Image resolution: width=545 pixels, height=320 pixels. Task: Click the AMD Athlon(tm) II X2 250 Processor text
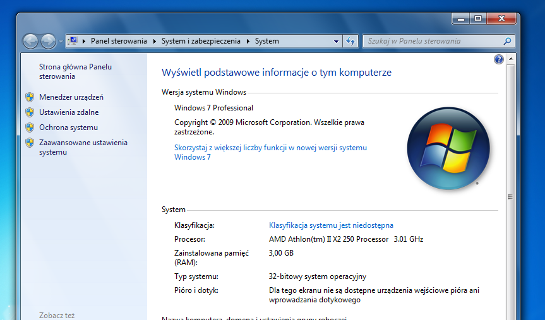click(x=328, y=239)
